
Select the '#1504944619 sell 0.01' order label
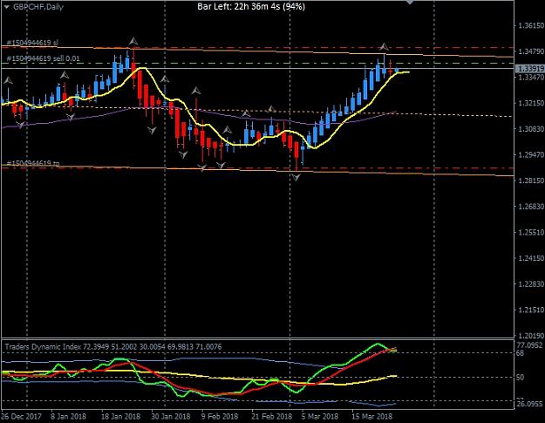pos(43,58)
